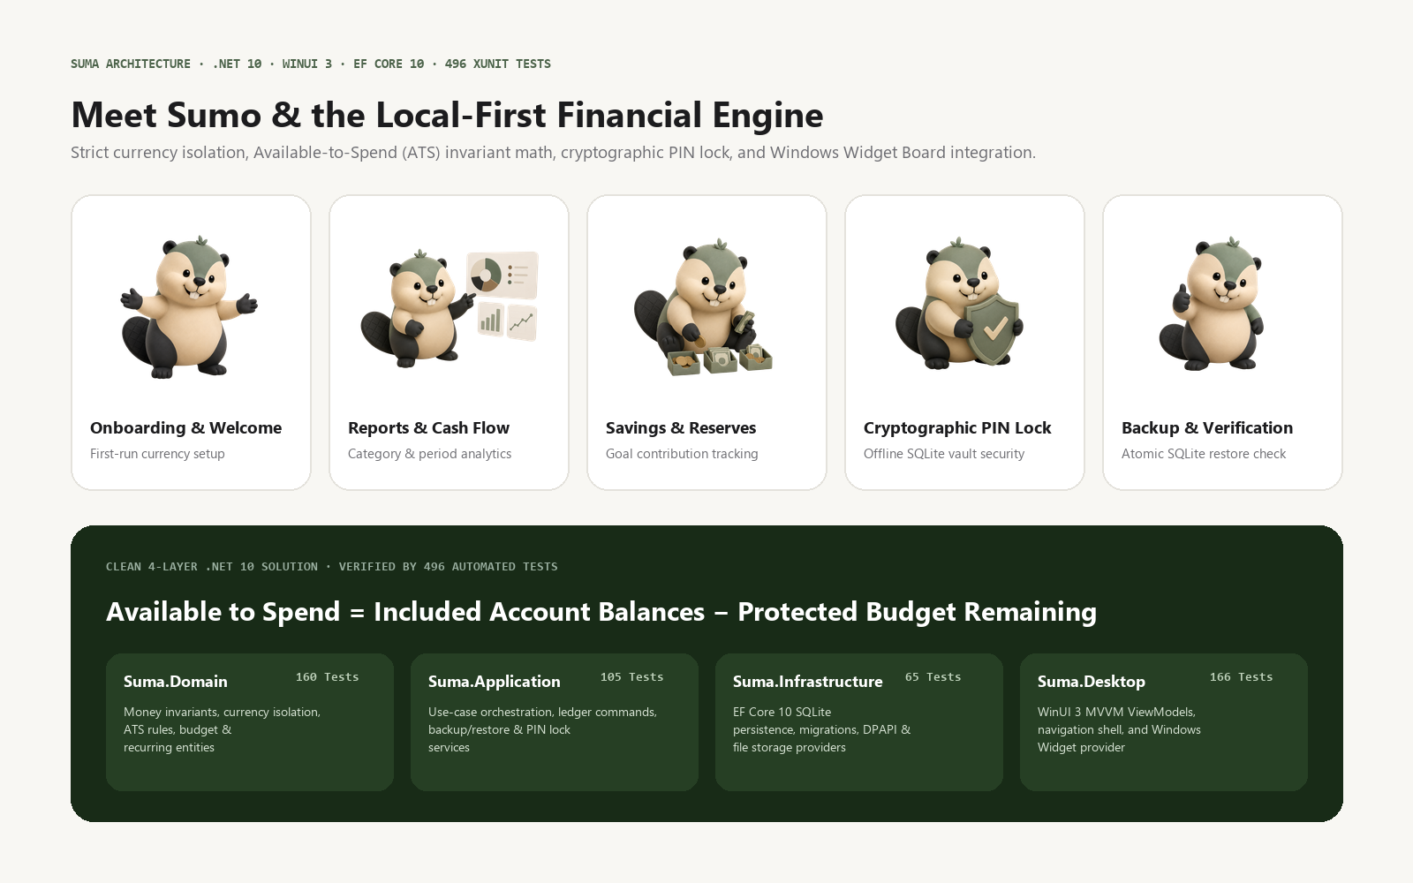
Task: Open the Cryptographic PIN Lock card title
Action: click(957, 428)
